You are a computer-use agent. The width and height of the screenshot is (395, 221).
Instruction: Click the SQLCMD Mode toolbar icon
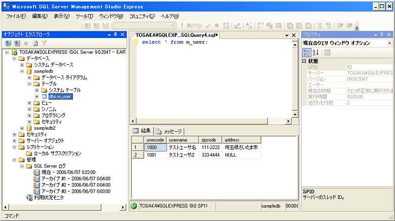[279, 25]
